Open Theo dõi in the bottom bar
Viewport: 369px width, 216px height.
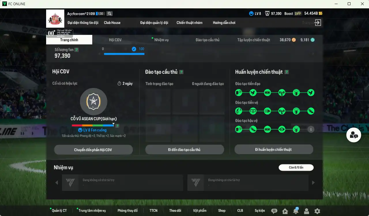tap(175, 211)
